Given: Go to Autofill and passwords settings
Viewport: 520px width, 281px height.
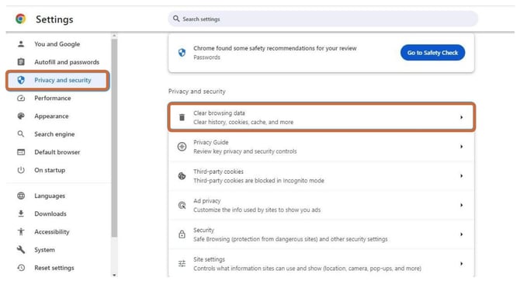Looking at the screenshot, I should click(67, 62).
